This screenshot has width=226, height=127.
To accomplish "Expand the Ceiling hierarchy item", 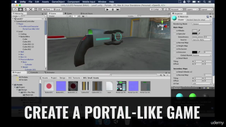I will (19, 34).
